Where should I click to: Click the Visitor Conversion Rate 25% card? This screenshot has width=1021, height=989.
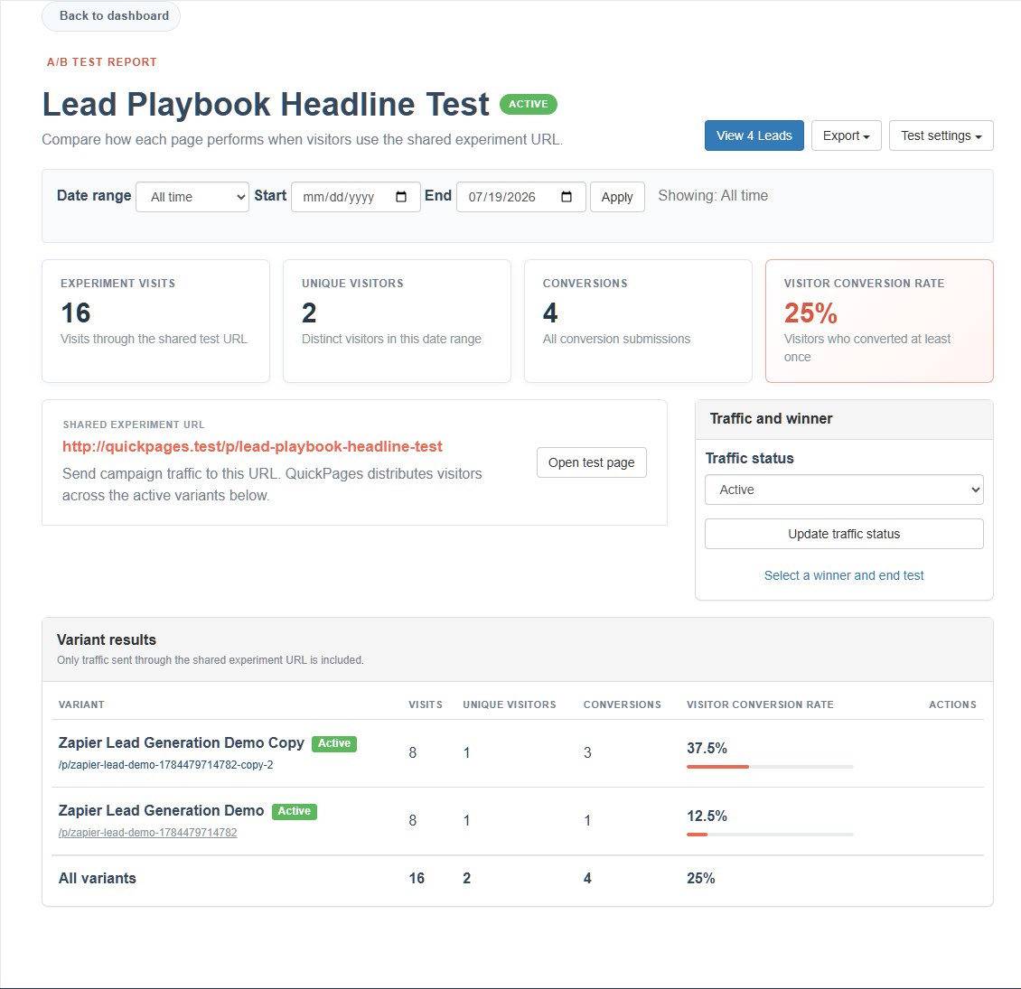pyautogui.click(x=879, y=321)
